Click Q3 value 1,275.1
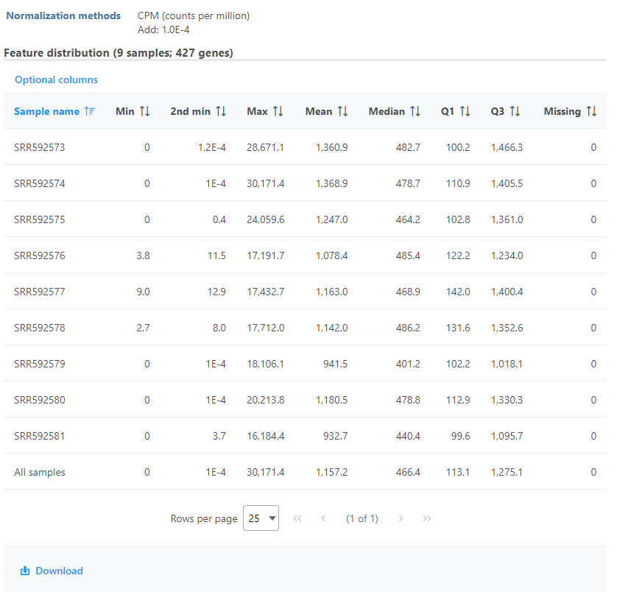Image resolution: width=620 pixels, height=592 pixels. [507, 472]
